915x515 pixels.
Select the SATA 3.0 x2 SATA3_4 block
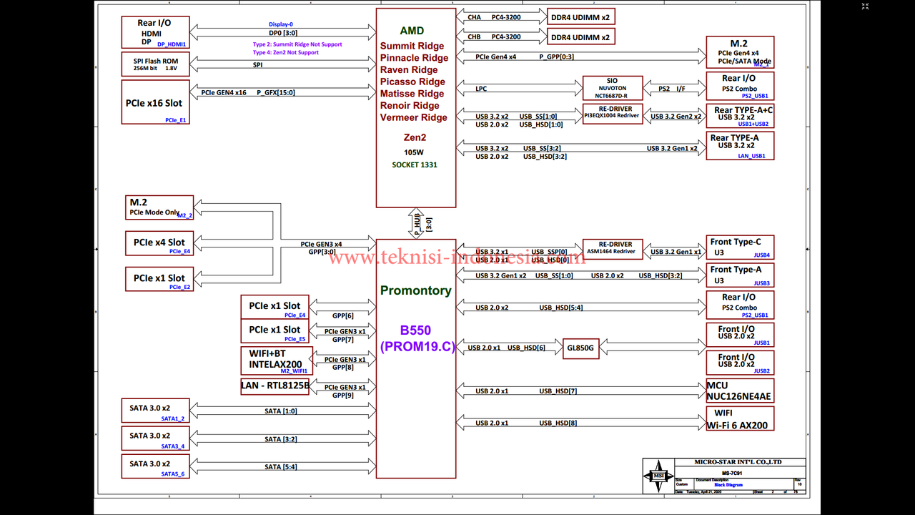pos(155,438)
